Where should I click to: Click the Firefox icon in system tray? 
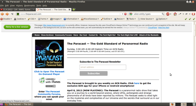coord(172,104)
